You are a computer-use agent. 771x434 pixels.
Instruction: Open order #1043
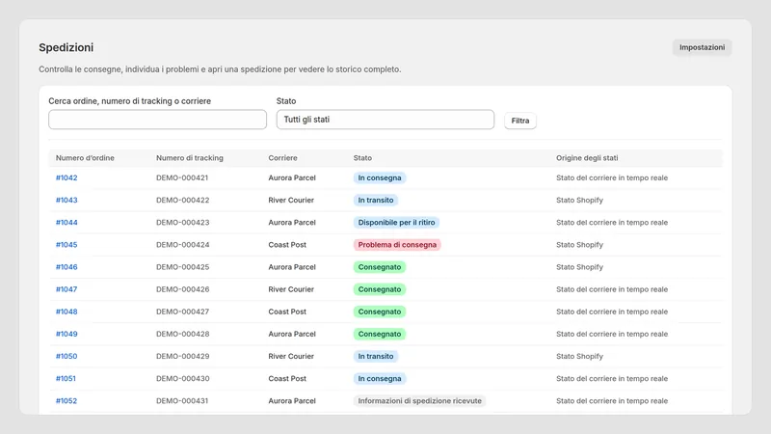[66, 200]
